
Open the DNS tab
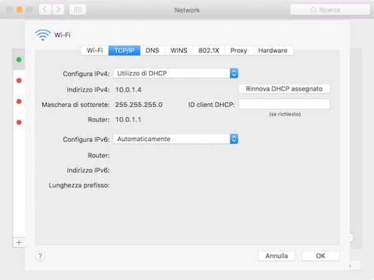tap(153, 50)
